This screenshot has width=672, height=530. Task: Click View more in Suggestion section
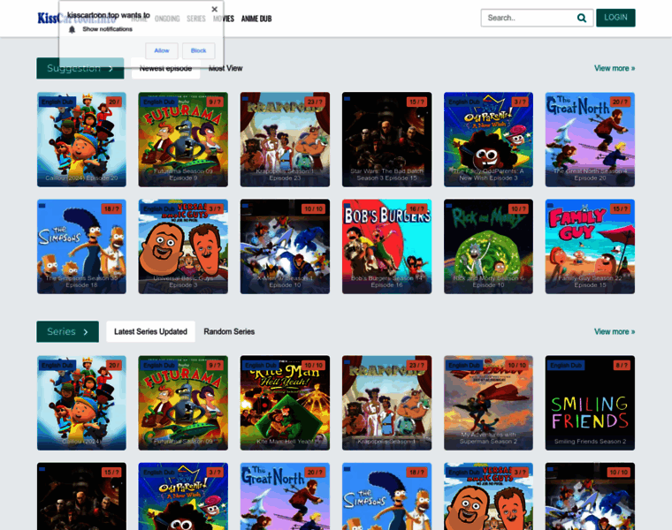(x=615, y=69)
